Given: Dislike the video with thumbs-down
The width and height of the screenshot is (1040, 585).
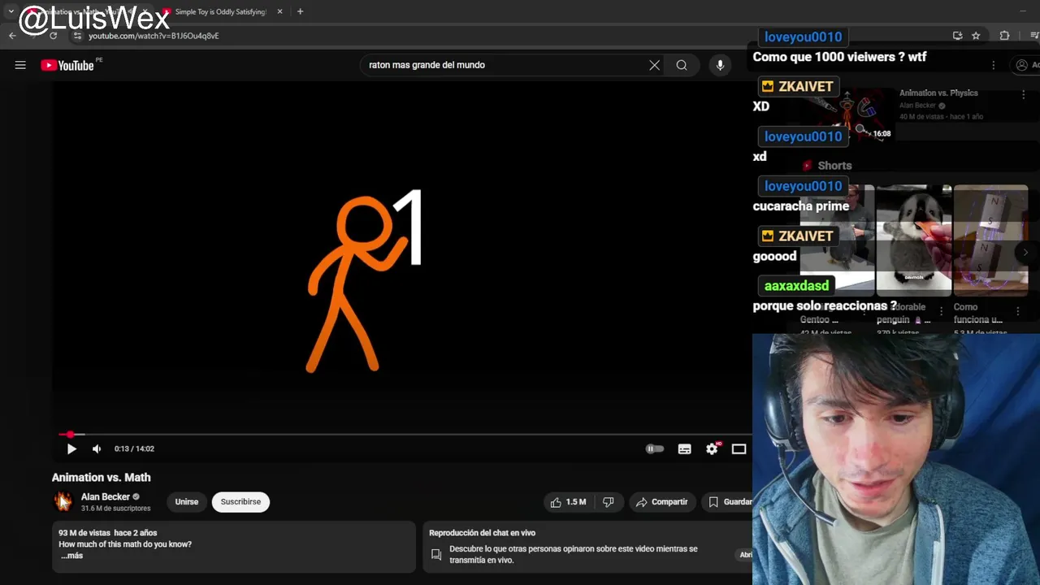Looking at the screenshot, I should click(609, 502).
